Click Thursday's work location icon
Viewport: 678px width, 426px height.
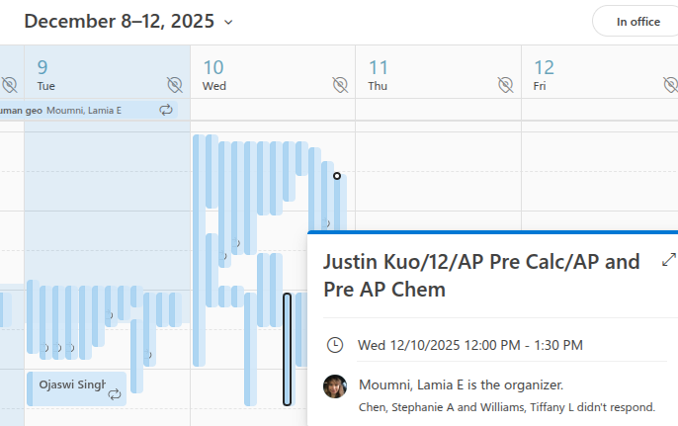point(506,85)
